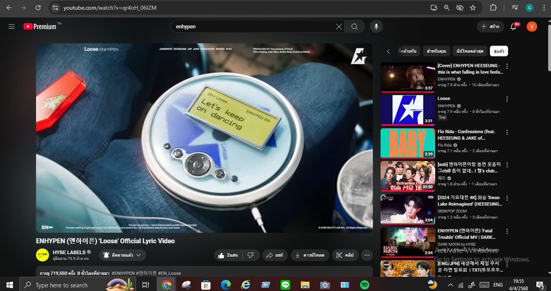The width and height of the screenshot is (551, 291).
Task: Open options menu for HEESEUNG cover video
Action: 507,66
